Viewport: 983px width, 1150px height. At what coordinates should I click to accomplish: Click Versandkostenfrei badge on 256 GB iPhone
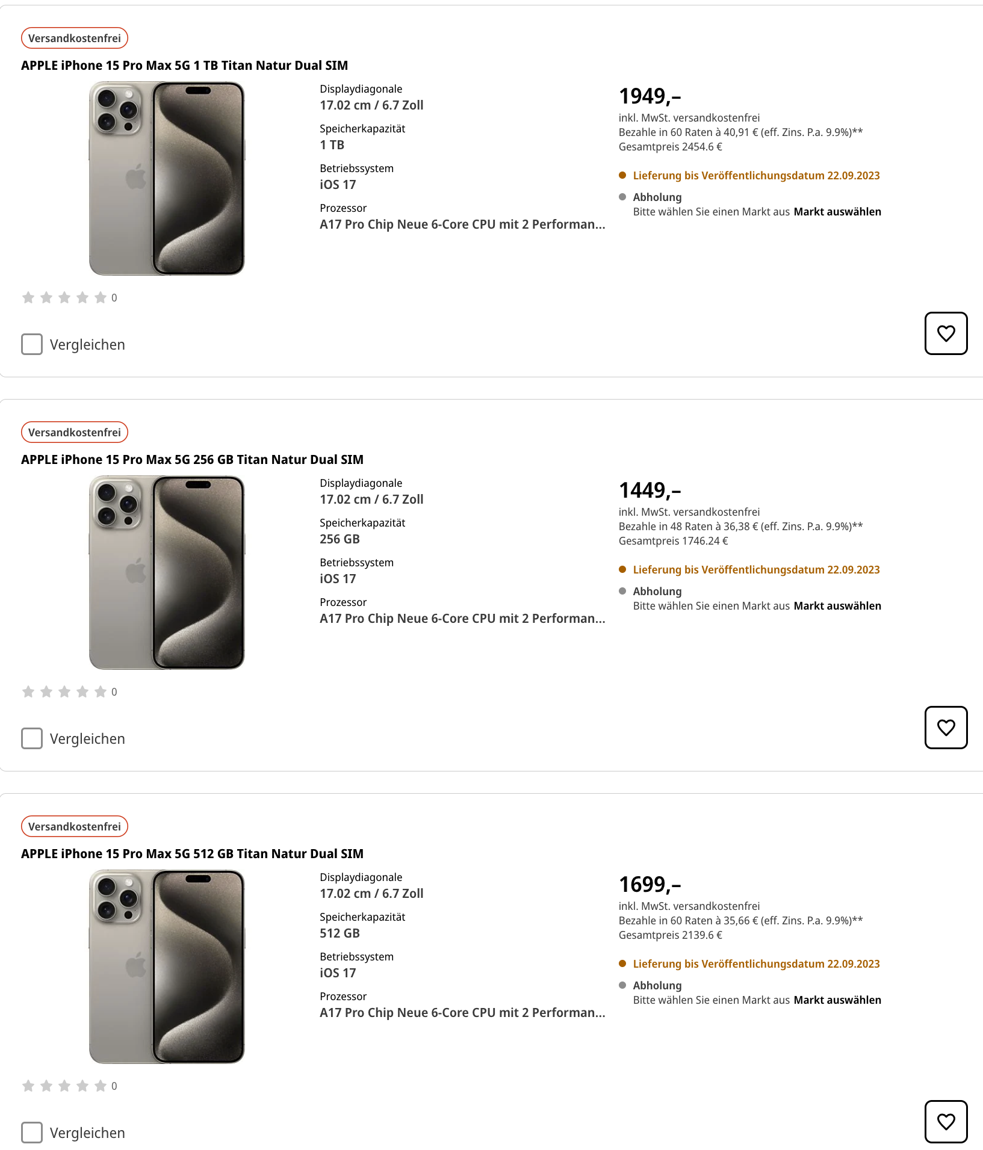click(75, 432)
